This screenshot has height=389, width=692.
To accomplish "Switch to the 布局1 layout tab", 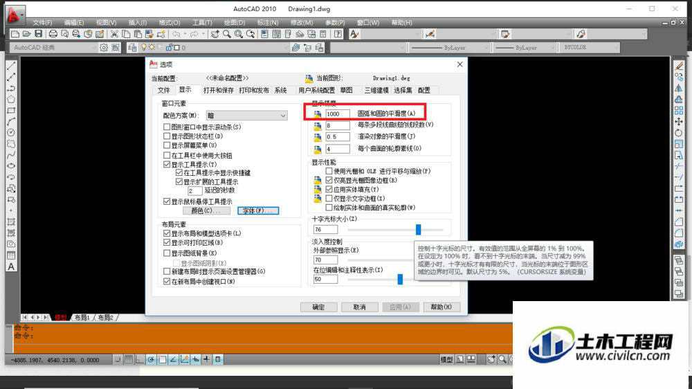I will (x=82, y=318).
